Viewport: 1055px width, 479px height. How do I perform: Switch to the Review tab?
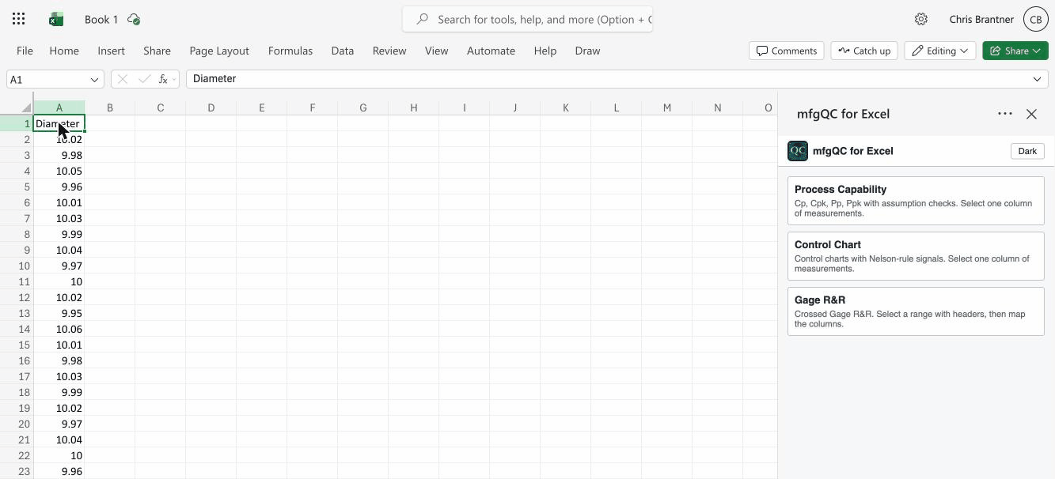point(389,51)
